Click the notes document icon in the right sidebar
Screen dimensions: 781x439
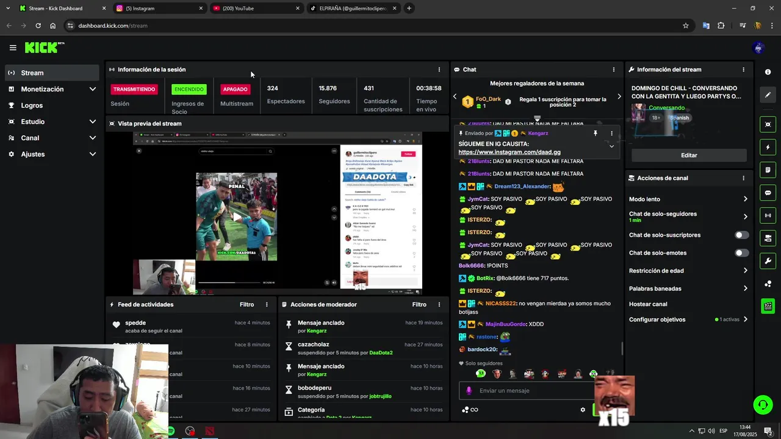tap(768, 170)
